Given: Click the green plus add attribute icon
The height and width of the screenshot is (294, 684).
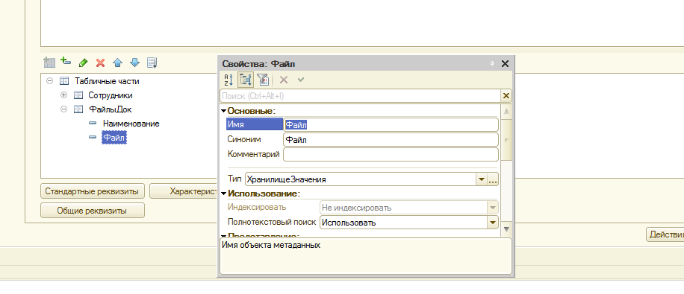Looking at the screenshot, I should pos(66,61).
